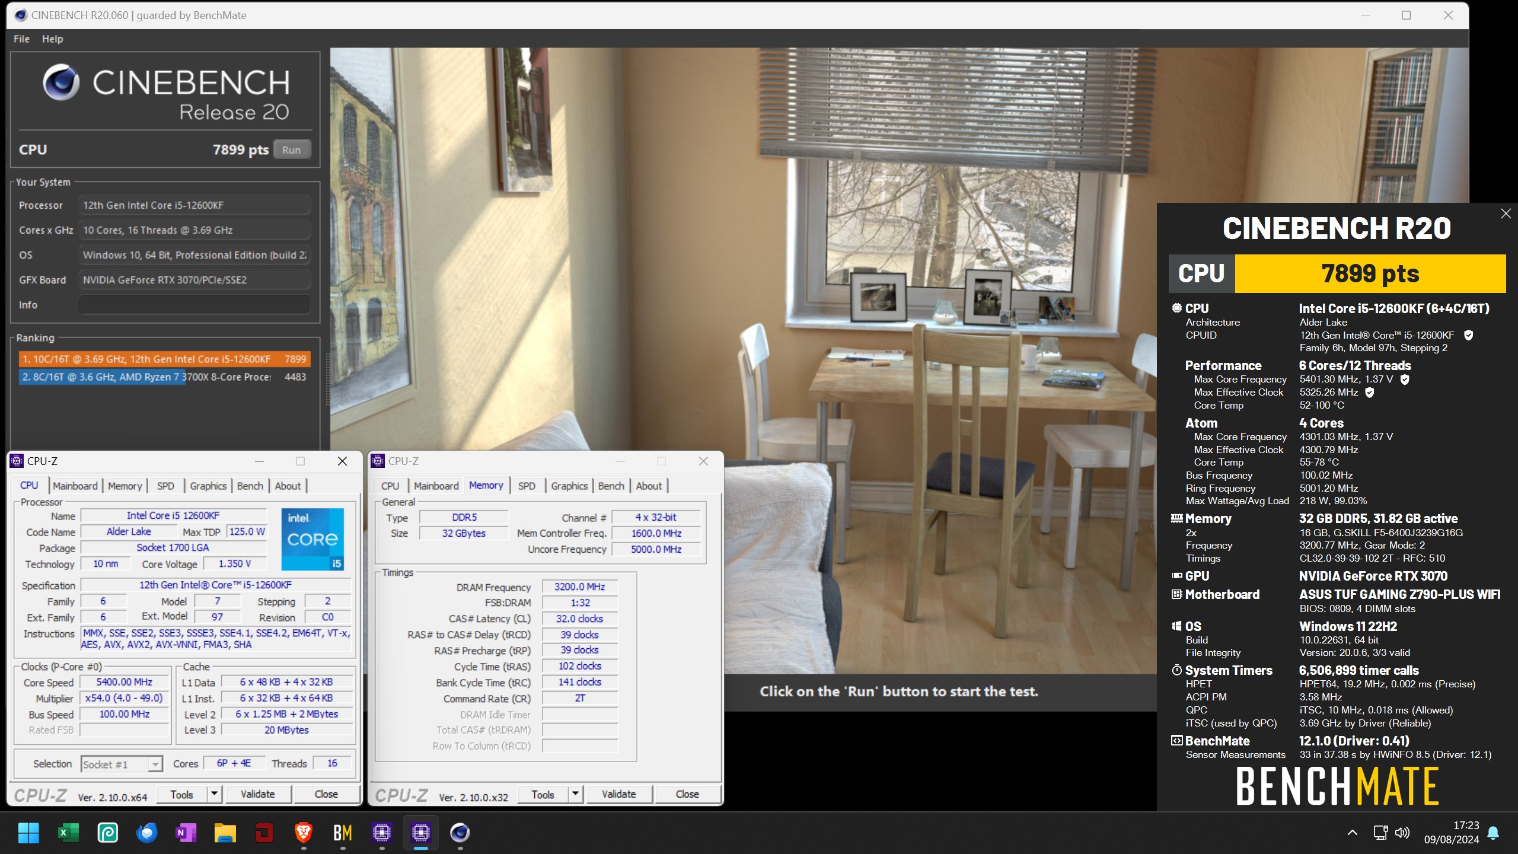Show hidden system tray icons
Viewport: 1518px width, 854px height.
(1353, 833)
